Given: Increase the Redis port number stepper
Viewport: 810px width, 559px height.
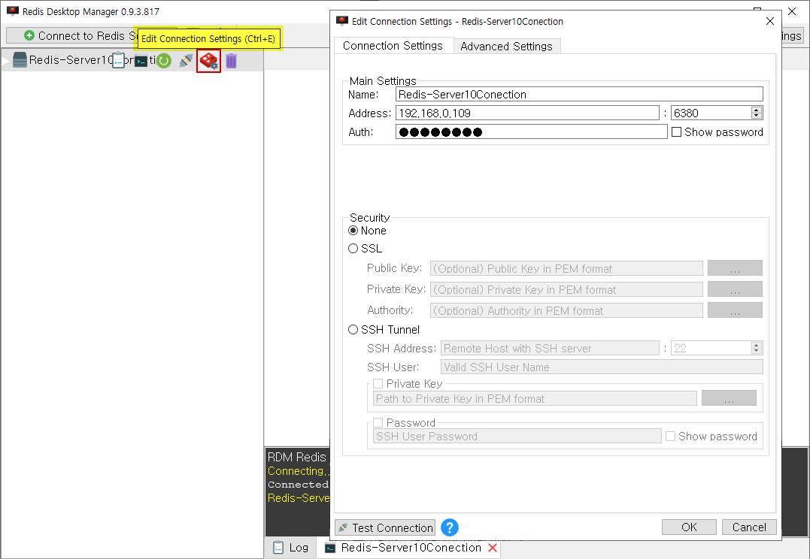Looking at the screenshot, I should [x=757, y=110].
